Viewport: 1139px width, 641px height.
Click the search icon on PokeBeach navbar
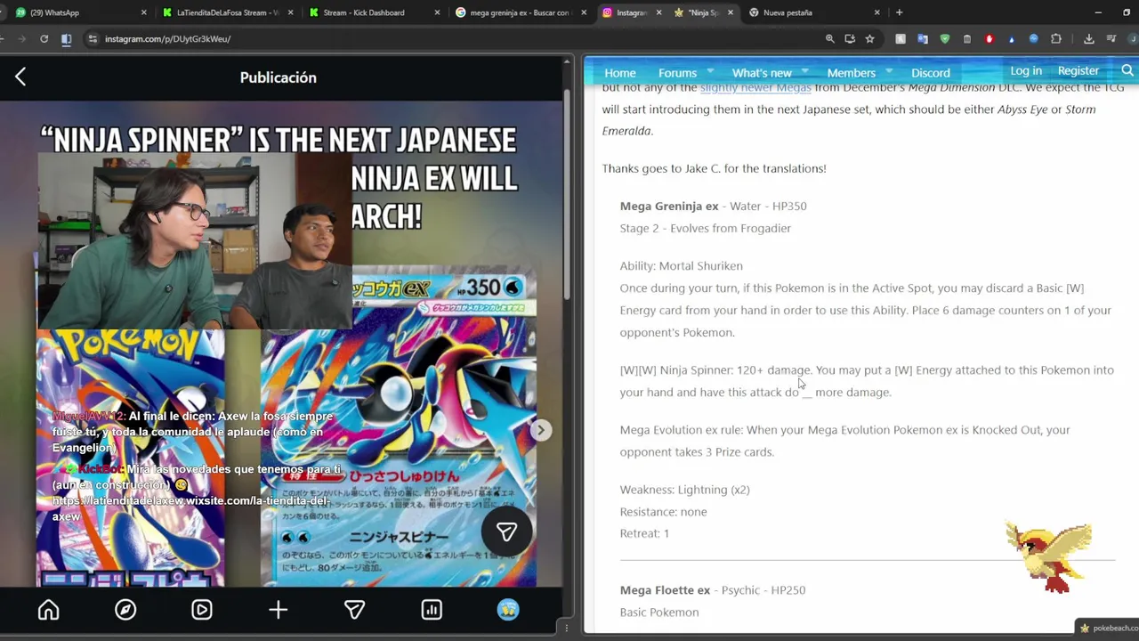pos(1127,70)
